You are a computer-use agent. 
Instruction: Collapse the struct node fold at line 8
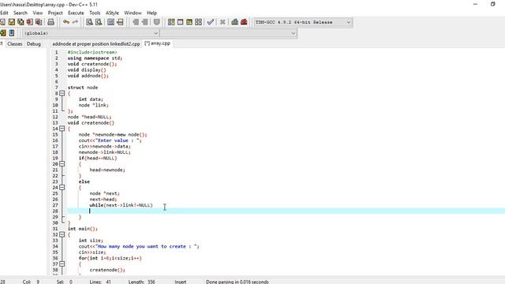[x=62, y=93]
